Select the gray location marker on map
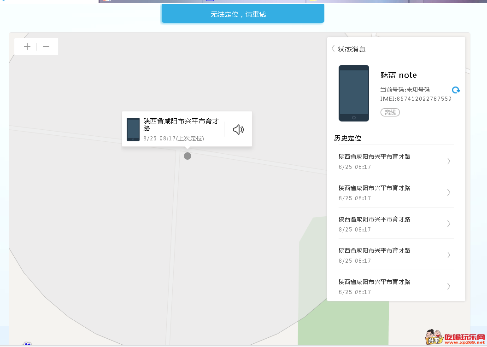The image size is (487, 347). point(188,156)
